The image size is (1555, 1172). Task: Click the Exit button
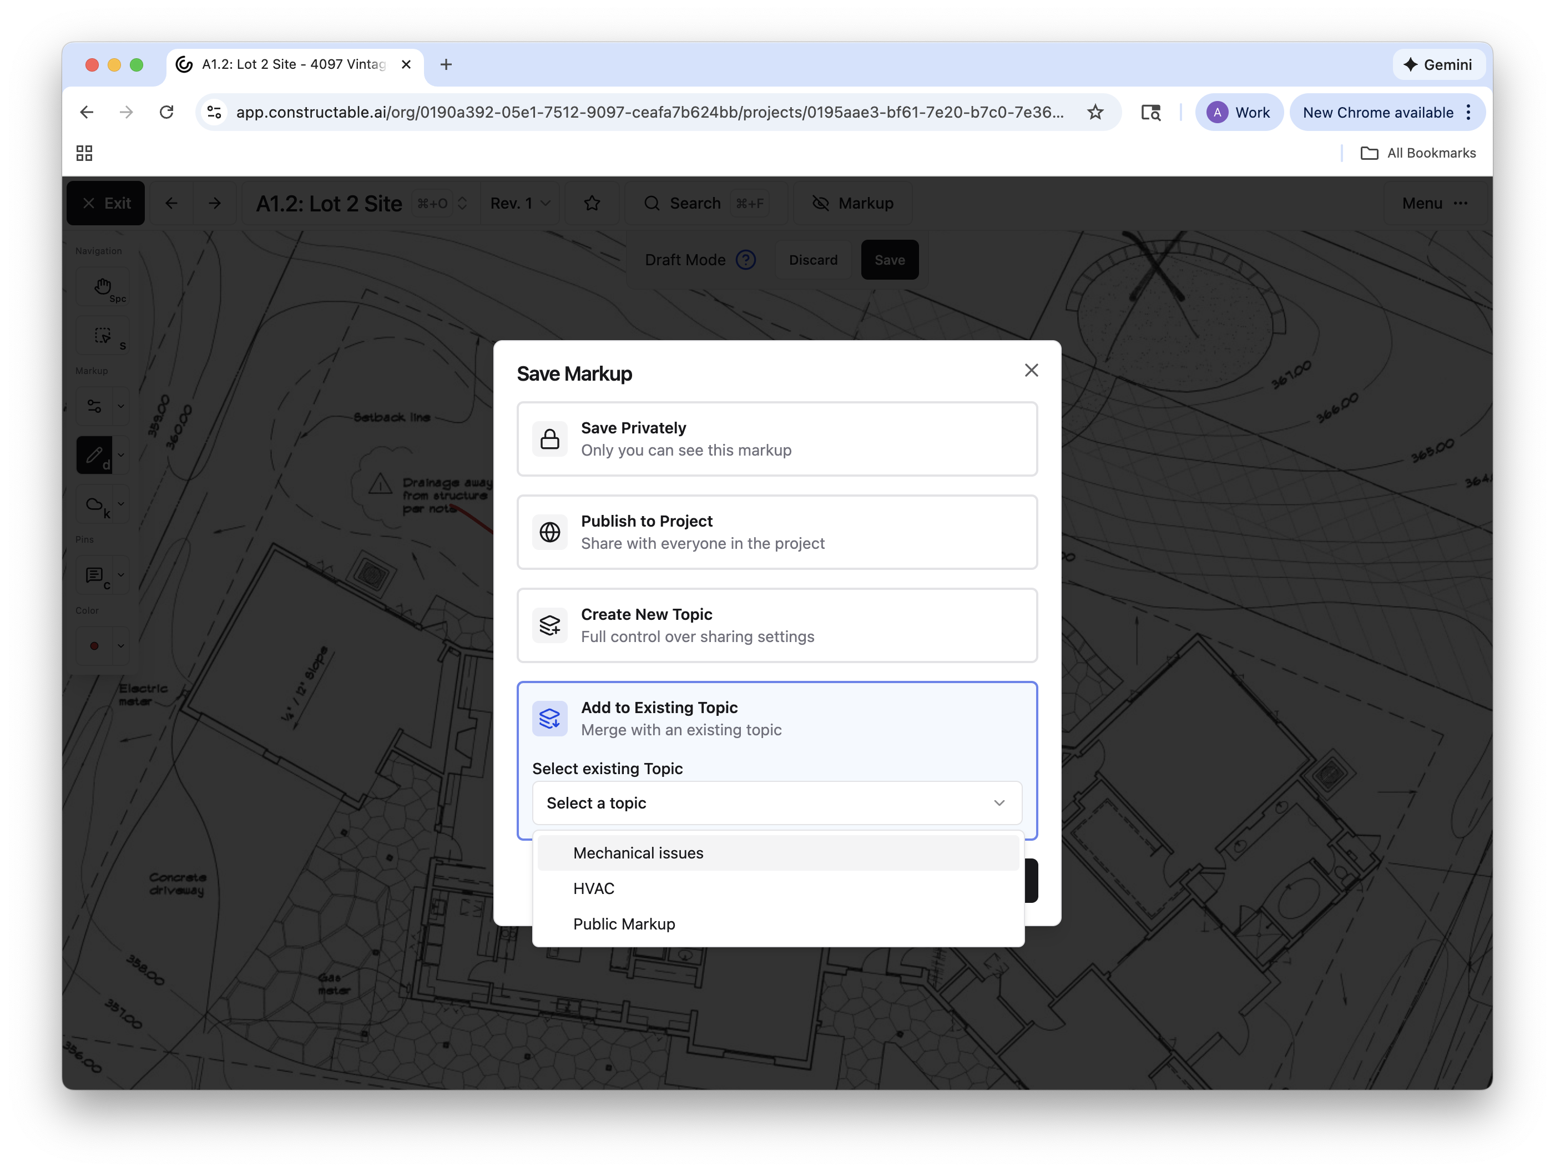pyautogui.click(x=106, y=203)
